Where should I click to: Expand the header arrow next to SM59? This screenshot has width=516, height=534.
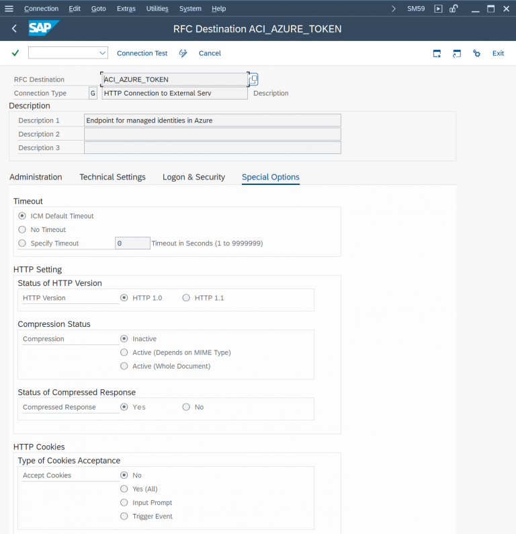coord(394,9)
